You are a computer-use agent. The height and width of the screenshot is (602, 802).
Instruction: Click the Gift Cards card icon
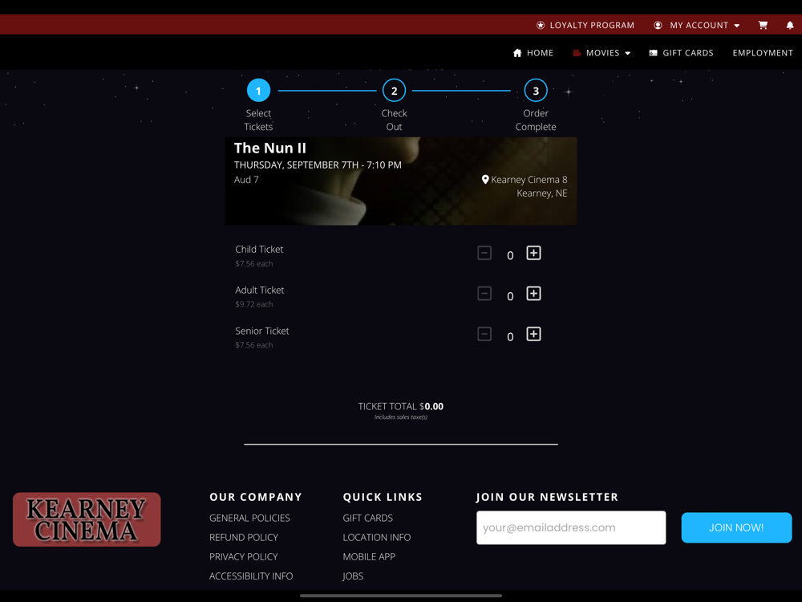tap(653, 53)
